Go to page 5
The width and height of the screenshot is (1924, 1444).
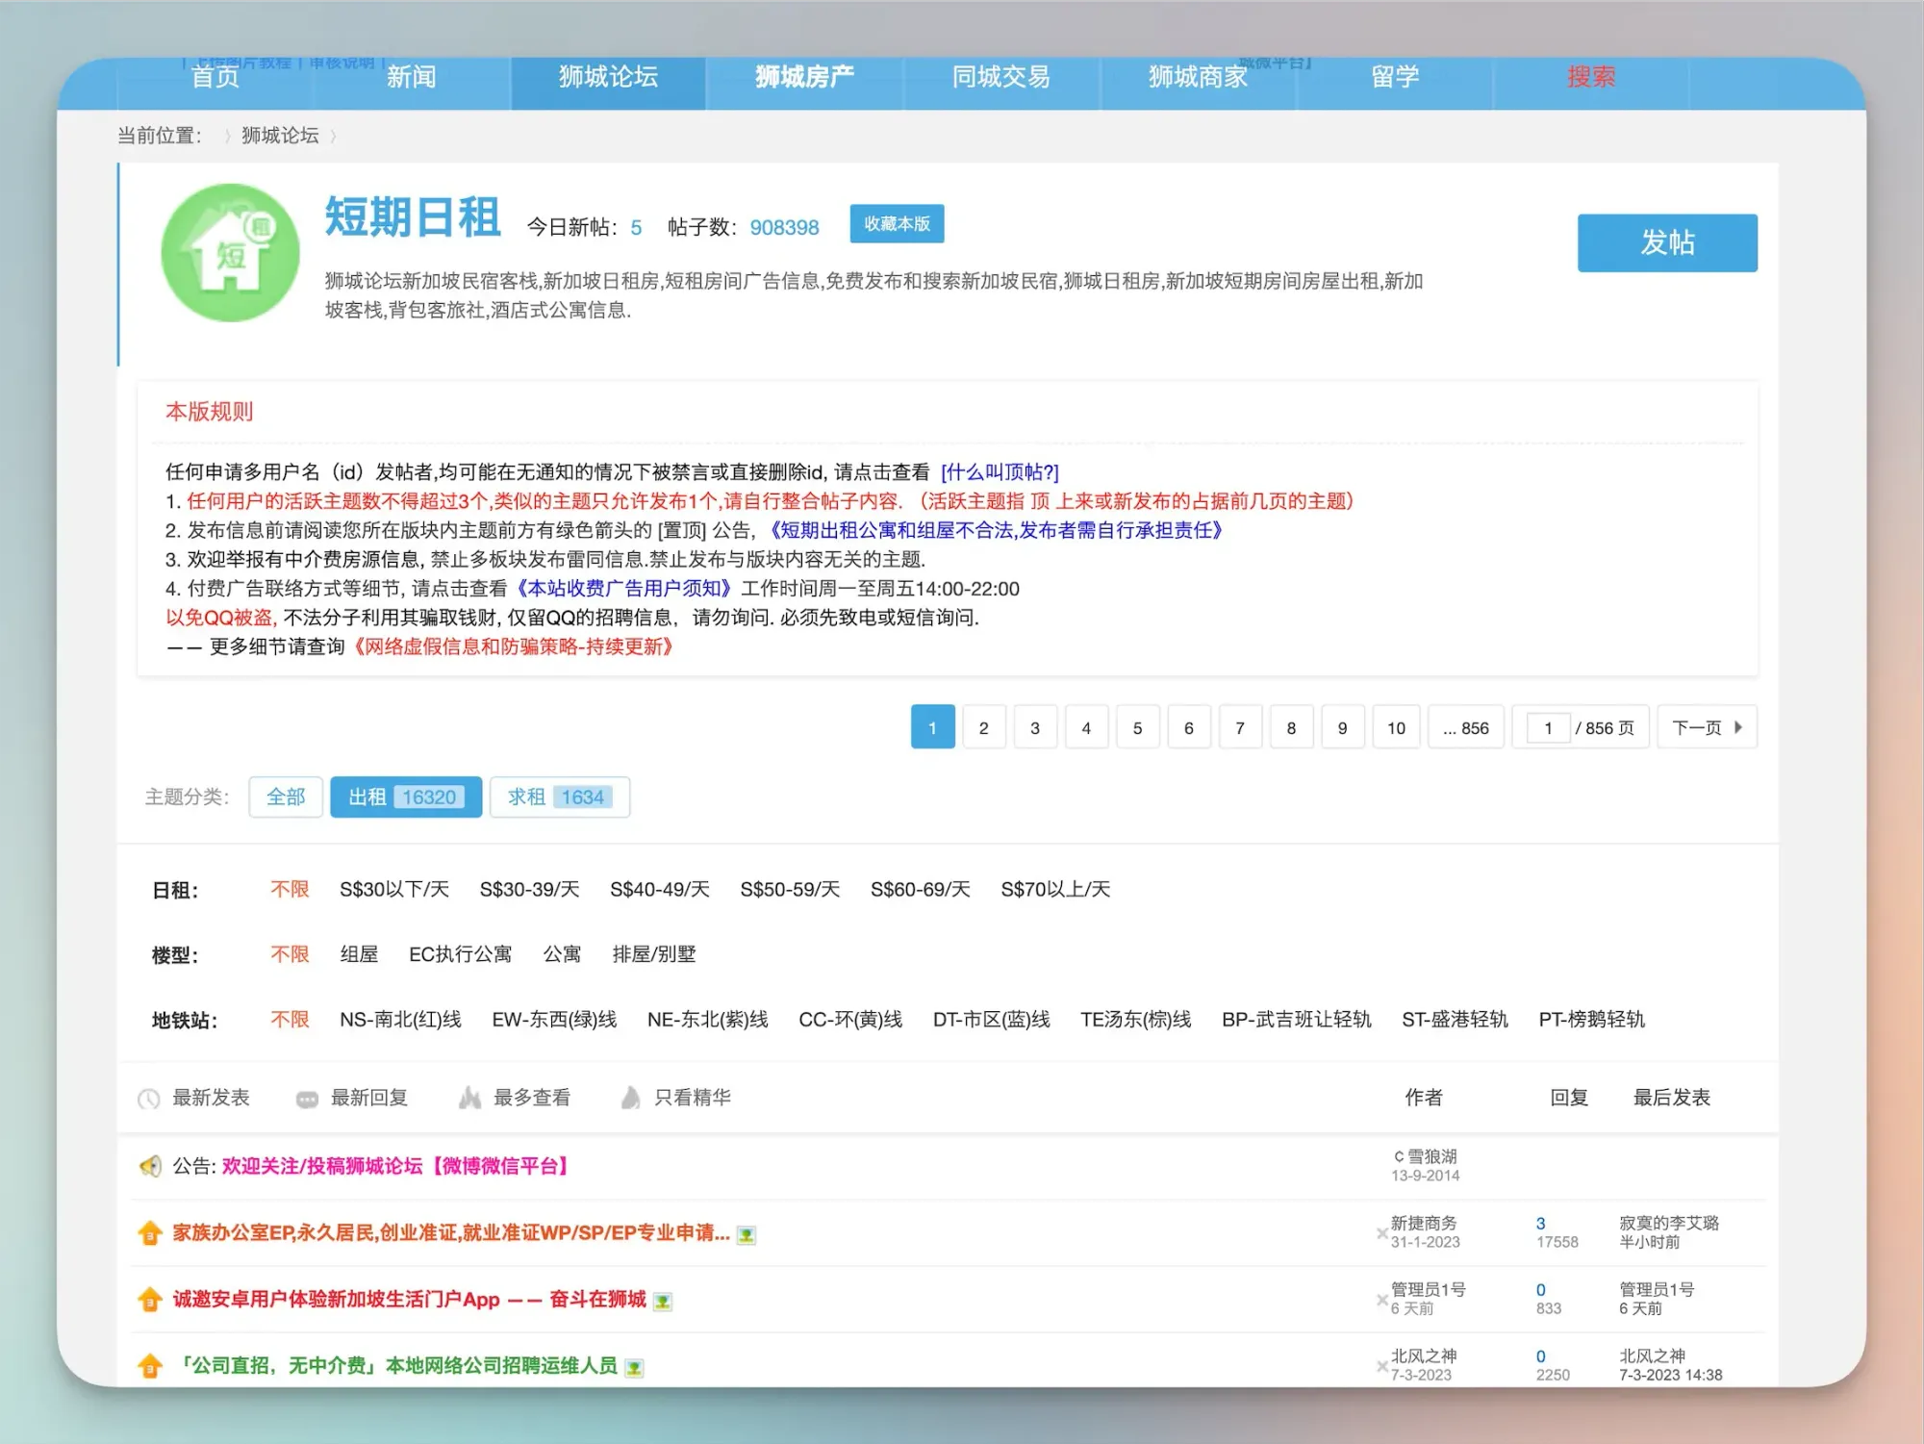[1137, 727]
